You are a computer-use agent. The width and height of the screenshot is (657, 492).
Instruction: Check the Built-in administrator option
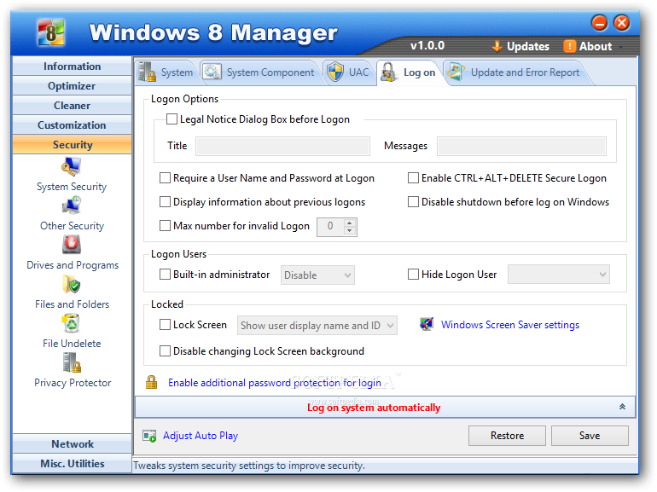click(165, 275)
